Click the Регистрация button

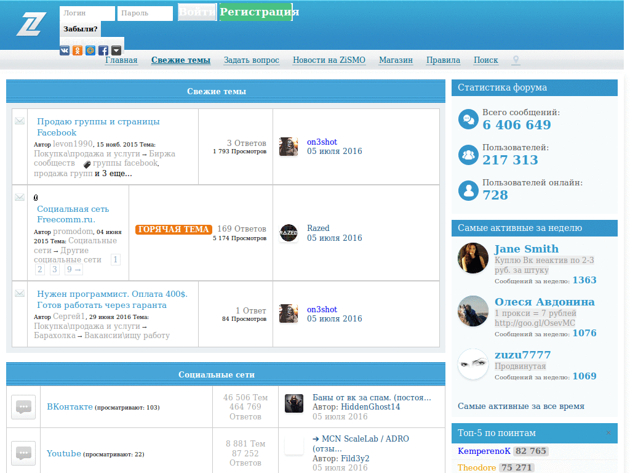[x=256, y=12]
